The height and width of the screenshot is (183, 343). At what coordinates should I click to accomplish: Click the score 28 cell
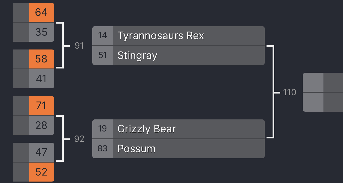point(41,125)
